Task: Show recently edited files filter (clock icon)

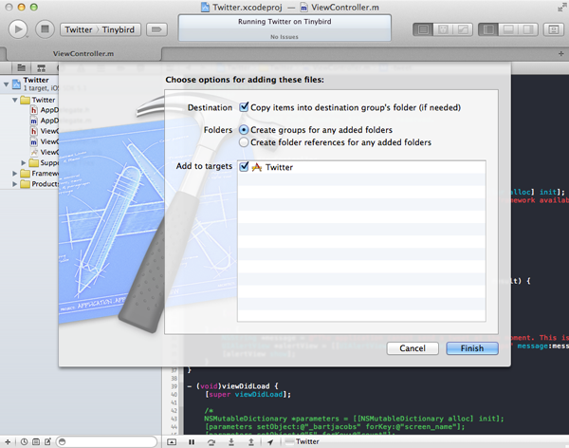Action: pyautogui.click(x=24, y=441)
